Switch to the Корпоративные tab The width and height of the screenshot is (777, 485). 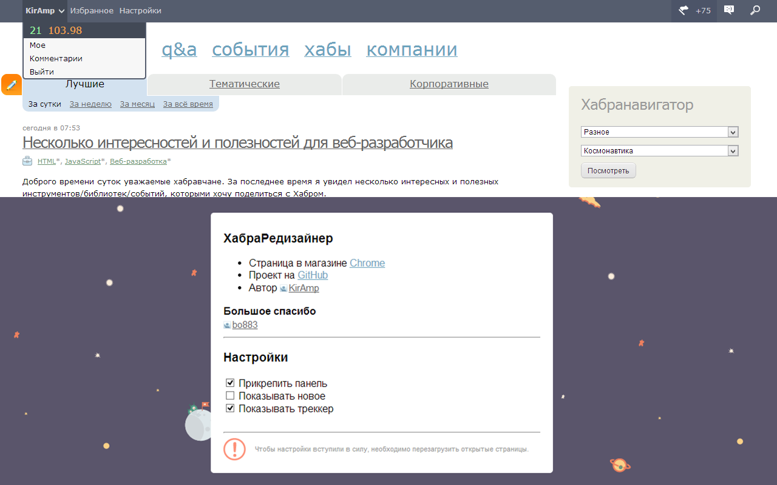[449, 84]
